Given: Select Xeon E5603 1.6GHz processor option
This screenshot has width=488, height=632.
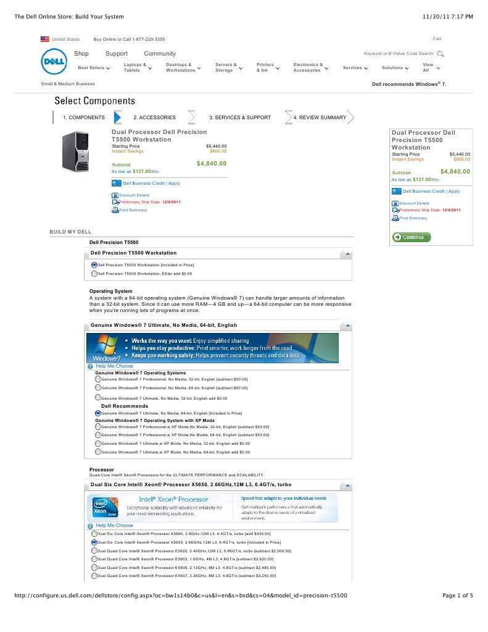Looking at the screenshot, I should [94, 558].
